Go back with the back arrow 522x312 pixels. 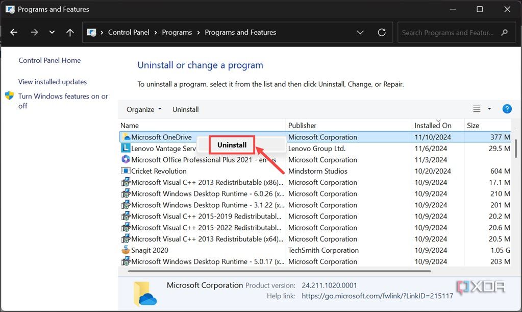(x=14, y=32)
